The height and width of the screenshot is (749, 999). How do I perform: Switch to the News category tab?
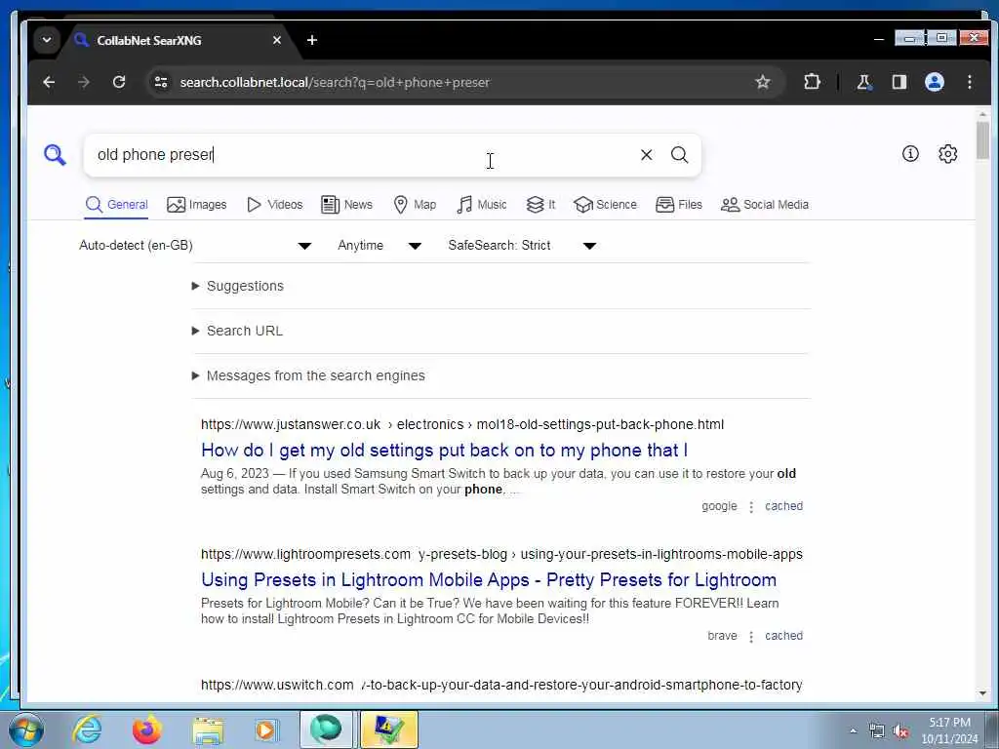[346, 205]
